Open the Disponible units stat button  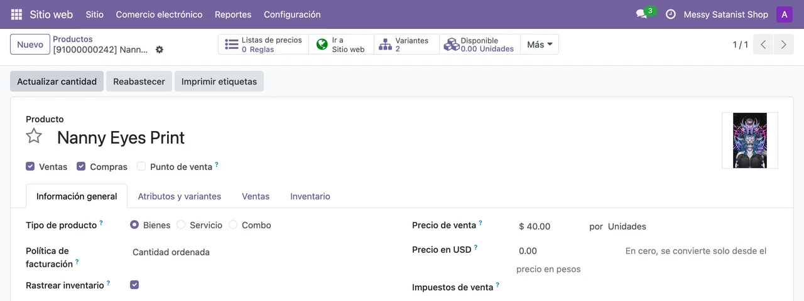pyautogui.click(x=480, y=45)
